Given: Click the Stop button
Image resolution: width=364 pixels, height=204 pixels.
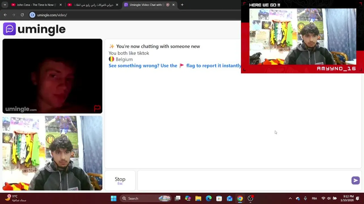Looking at the screenshot, I should (120, 180).
